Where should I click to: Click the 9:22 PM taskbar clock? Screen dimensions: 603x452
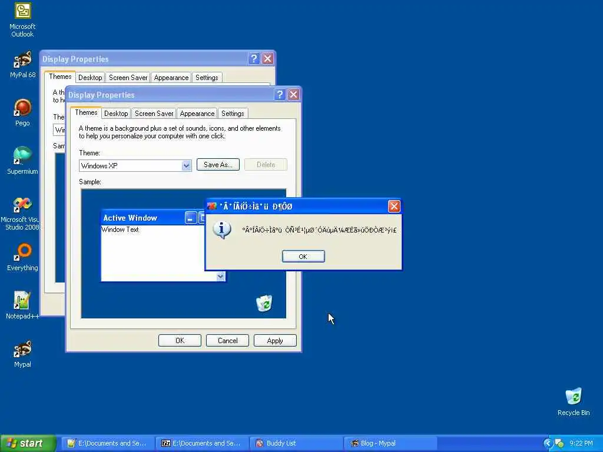(x=581, y=443)
